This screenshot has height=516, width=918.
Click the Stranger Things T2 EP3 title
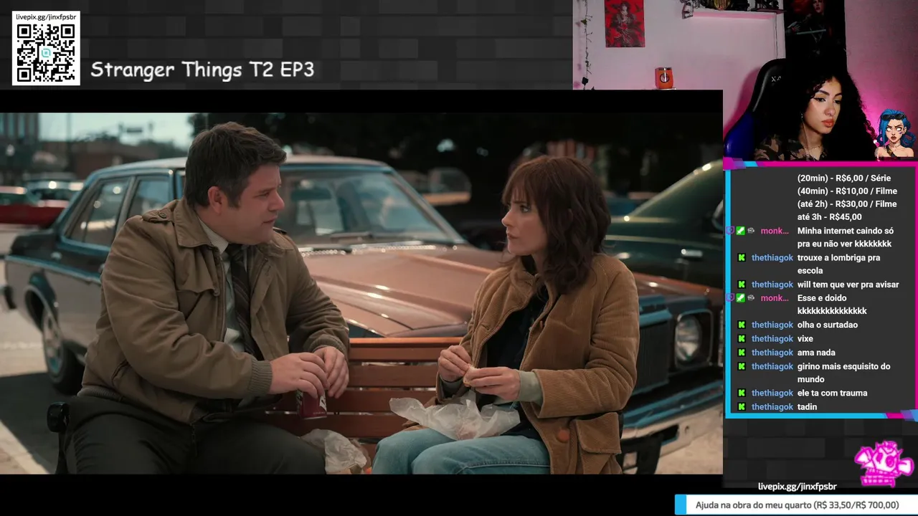point(202,70)
